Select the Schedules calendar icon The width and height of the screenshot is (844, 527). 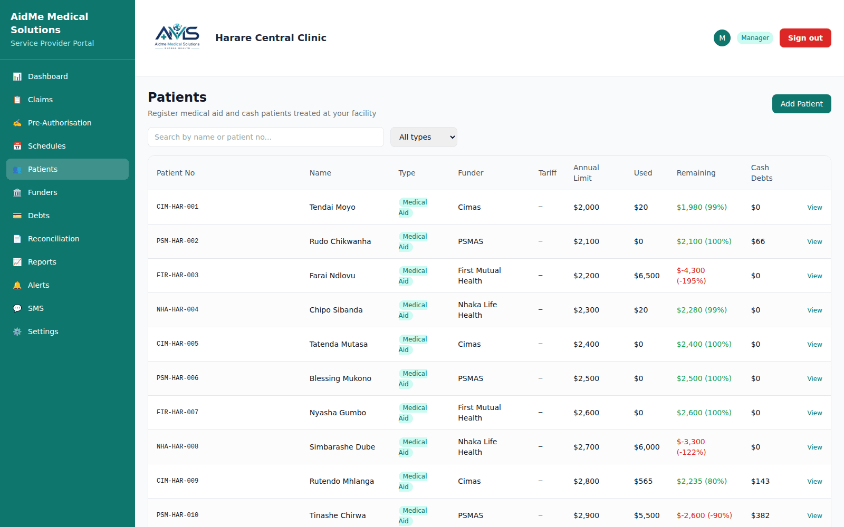(x=17, y=146)
